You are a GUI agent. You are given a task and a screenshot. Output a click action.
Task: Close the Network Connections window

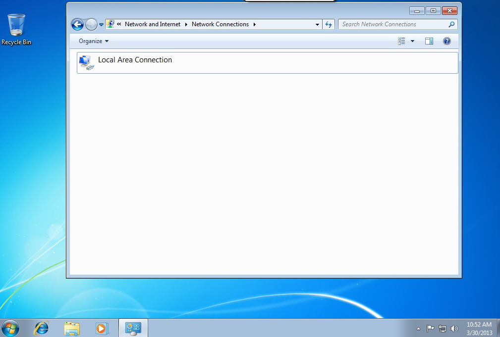tap(449, 11)
